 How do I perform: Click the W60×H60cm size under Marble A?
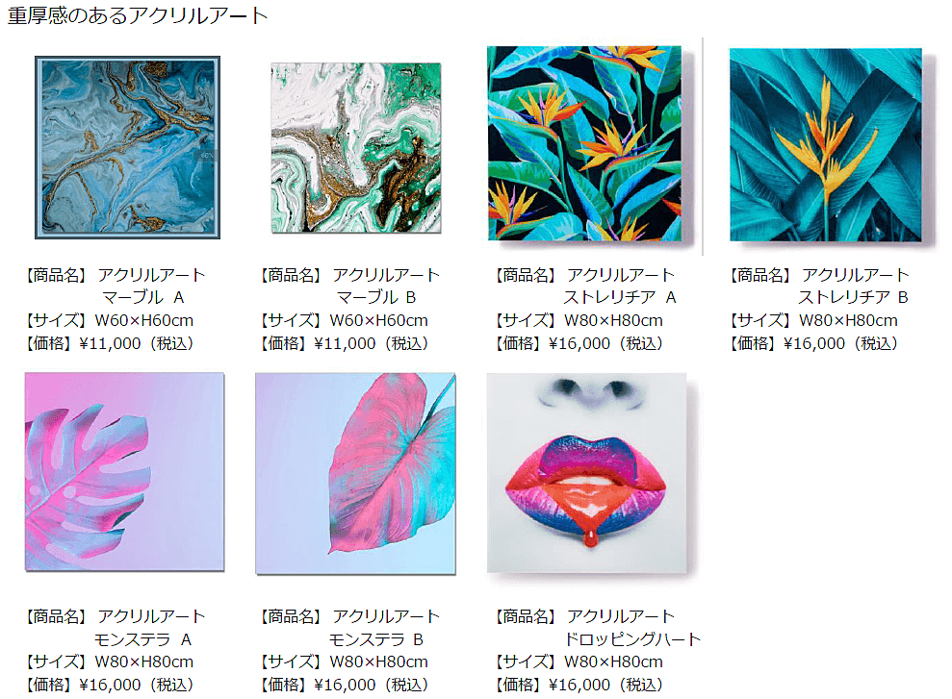143,320
